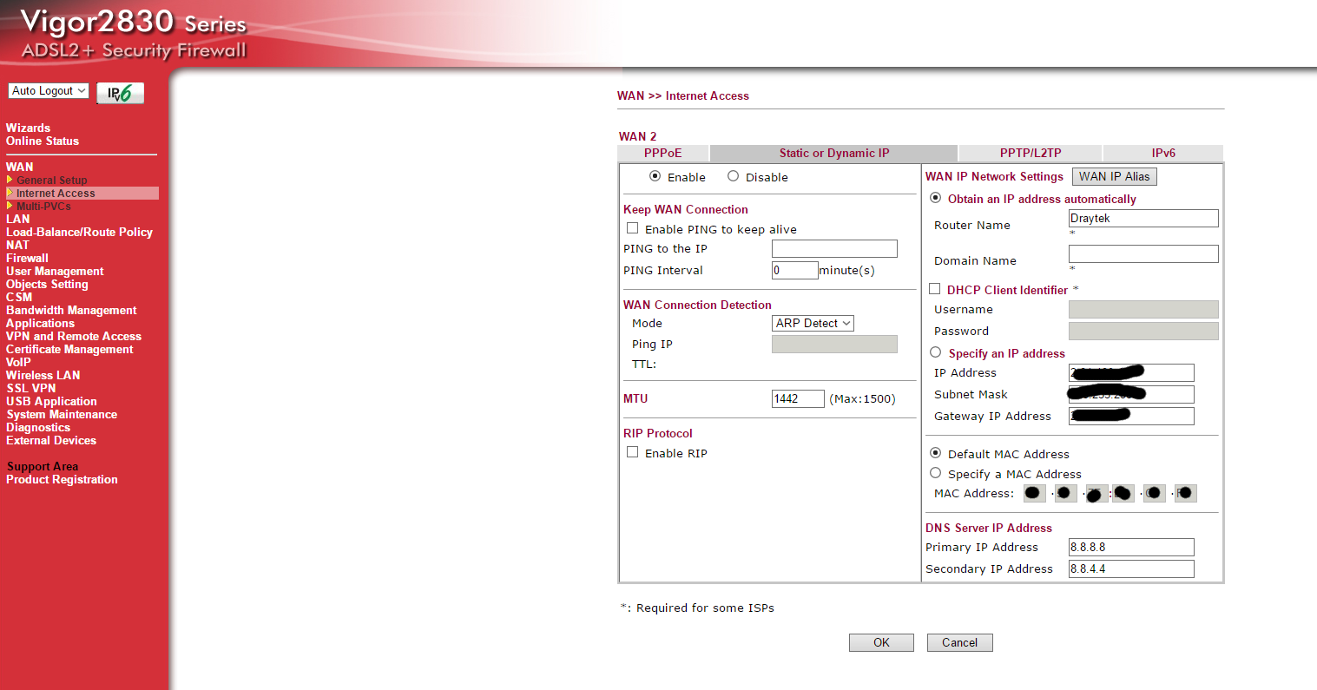1317x690 pixels.
Task: Select Specify an IP address option
Action: 936,352
